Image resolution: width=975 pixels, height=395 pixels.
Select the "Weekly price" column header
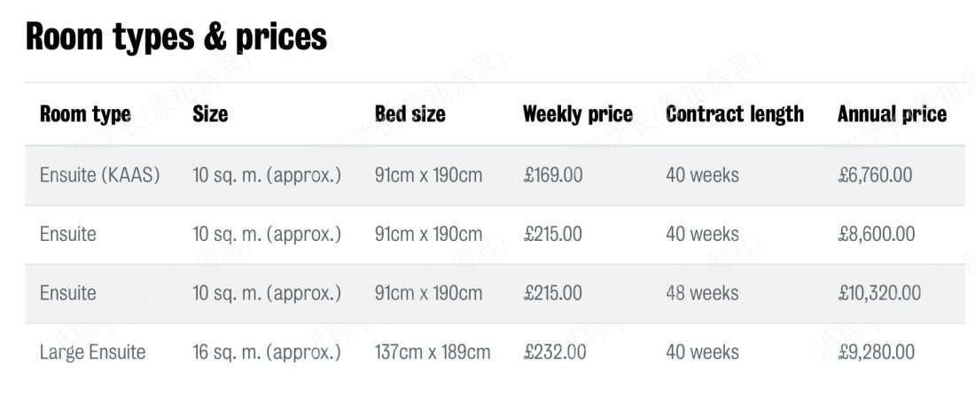click(x=577, y=114)
